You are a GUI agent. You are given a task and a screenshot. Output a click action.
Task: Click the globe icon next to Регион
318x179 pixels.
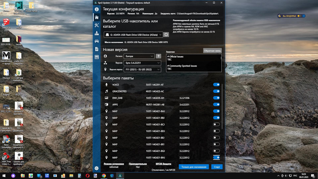[105, 56]
